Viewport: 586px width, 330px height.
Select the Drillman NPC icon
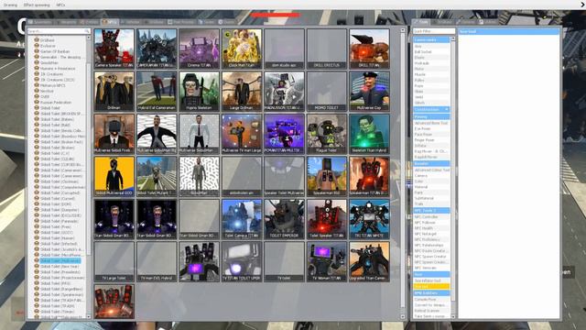(x=114, y=92)
